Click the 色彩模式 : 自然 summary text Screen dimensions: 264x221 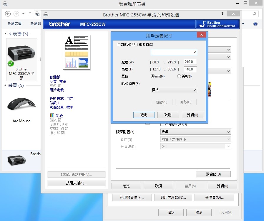62,99
